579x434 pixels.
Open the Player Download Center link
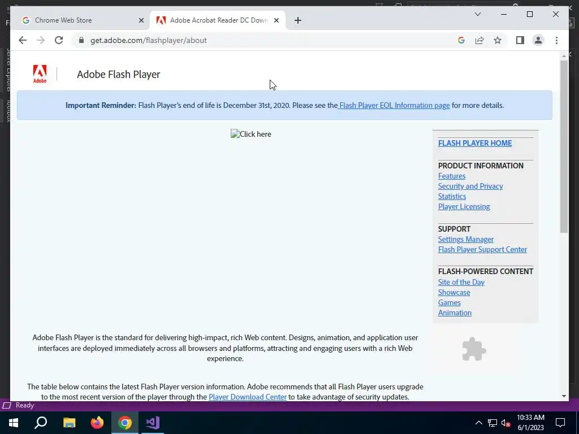coord(248,397)
